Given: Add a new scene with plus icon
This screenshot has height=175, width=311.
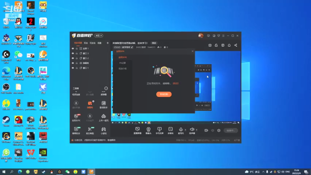Looking at the screenshot, I should (108, 43).
